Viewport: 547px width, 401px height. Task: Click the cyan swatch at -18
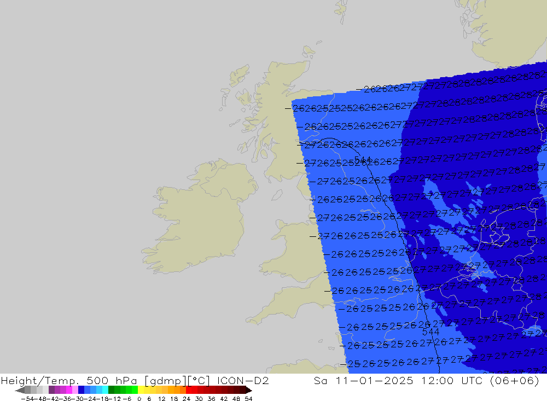coord(105,390)
